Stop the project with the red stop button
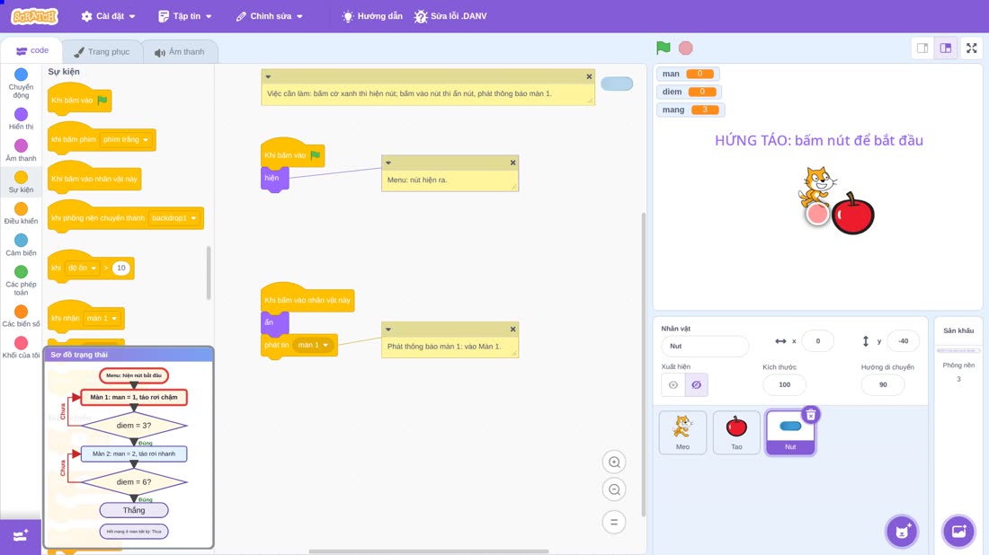The height and width of the screenshot is (555, 989). click(686, 48)
